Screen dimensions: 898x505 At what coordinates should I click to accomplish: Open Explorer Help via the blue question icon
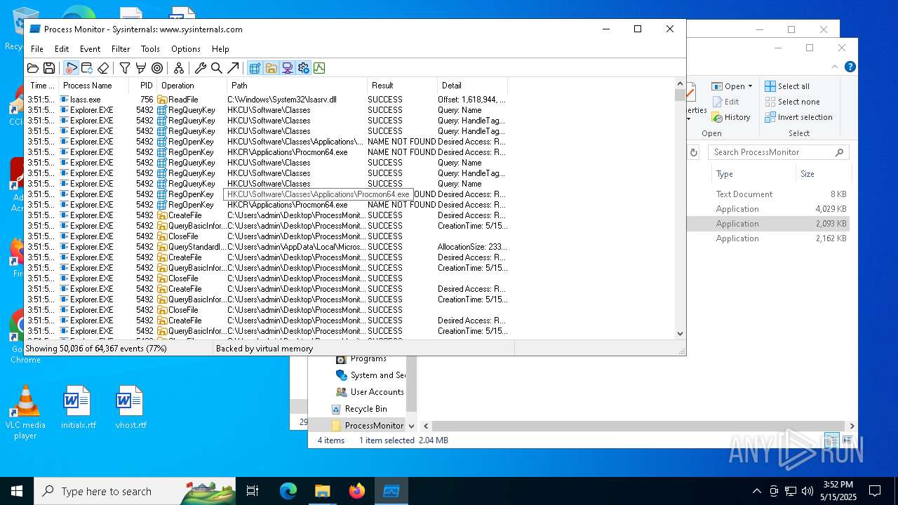tap(850, 67)
